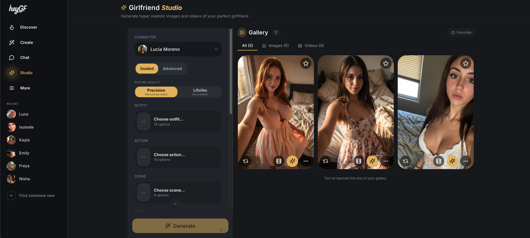Click Luna's avatar thumbnail

click(x=11, y=114)
